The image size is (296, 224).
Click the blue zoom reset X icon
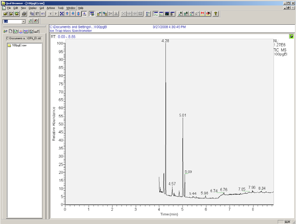pos(62,14)
